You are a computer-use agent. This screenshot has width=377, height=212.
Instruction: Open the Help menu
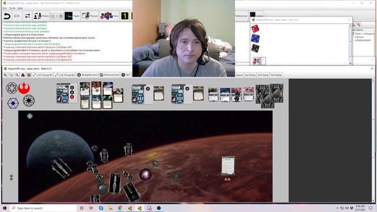point(20,8)
